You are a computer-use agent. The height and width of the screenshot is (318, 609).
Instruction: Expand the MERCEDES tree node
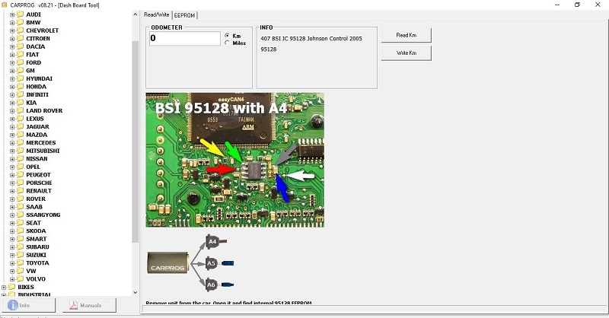point(12,143)
